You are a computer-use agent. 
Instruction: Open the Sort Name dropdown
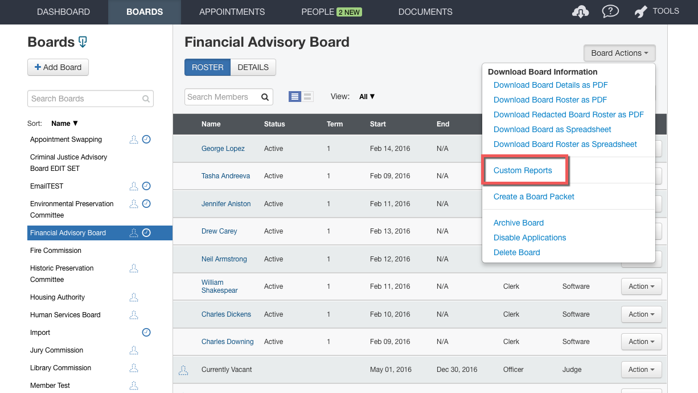(64, 124)
